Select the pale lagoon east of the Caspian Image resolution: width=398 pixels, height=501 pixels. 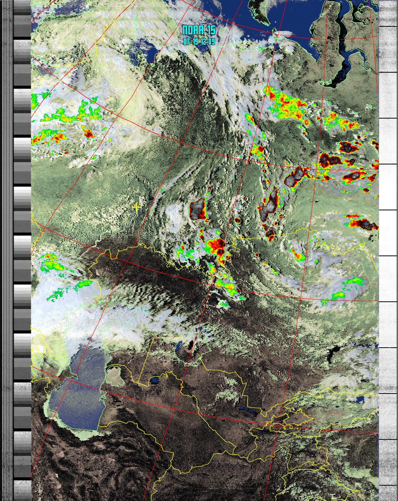tap(115, 376)
